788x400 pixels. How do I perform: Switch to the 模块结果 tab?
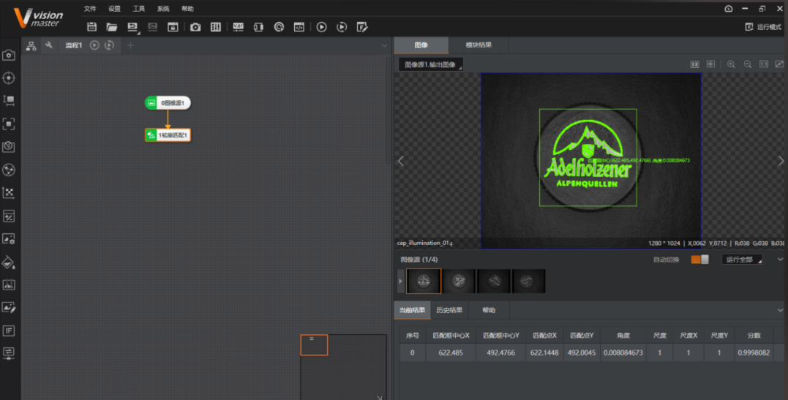click(x=479, y=45)
